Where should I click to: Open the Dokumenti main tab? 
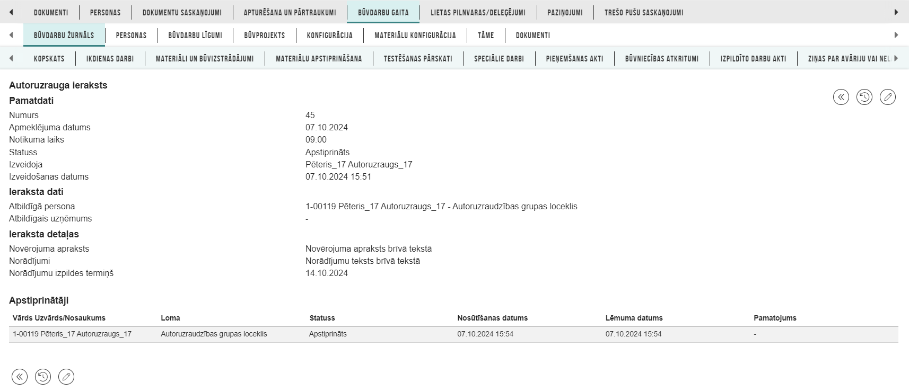click(x=51, y=12)
